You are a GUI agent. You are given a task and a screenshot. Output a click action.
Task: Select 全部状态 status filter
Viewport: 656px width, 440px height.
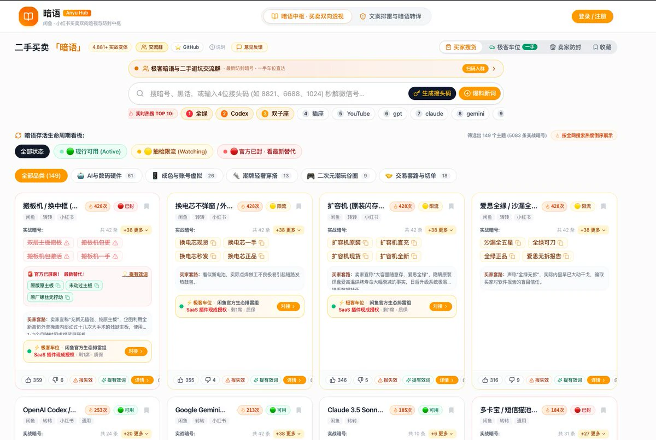[32, 151]
